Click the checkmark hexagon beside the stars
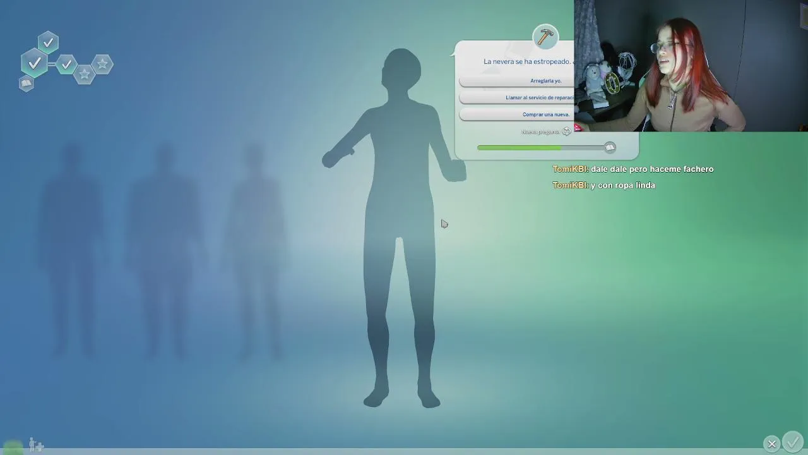This screenshot has width=808, height=455. coord(66,64)
